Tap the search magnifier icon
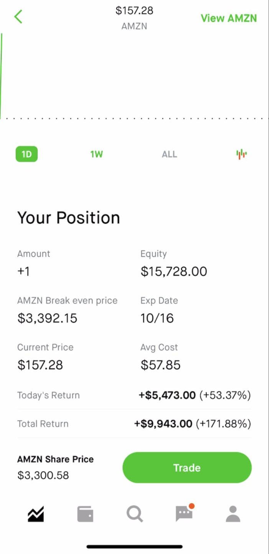 pyautogui.click(x=135, y=514)
